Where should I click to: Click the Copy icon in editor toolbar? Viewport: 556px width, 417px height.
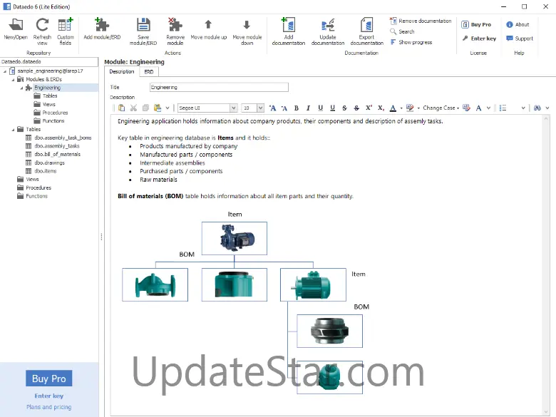coord(145,108)
